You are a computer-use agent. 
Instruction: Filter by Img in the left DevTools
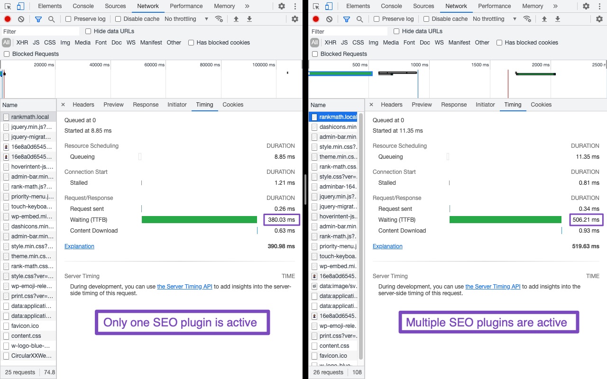tap(65, 43)
